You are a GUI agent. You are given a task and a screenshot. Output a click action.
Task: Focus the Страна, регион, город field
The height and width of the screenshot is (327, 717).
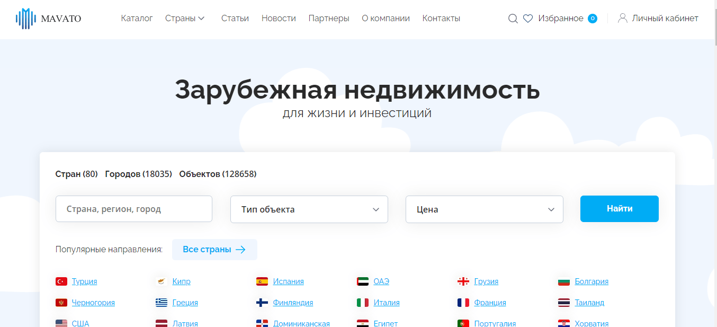coord(134,209)
